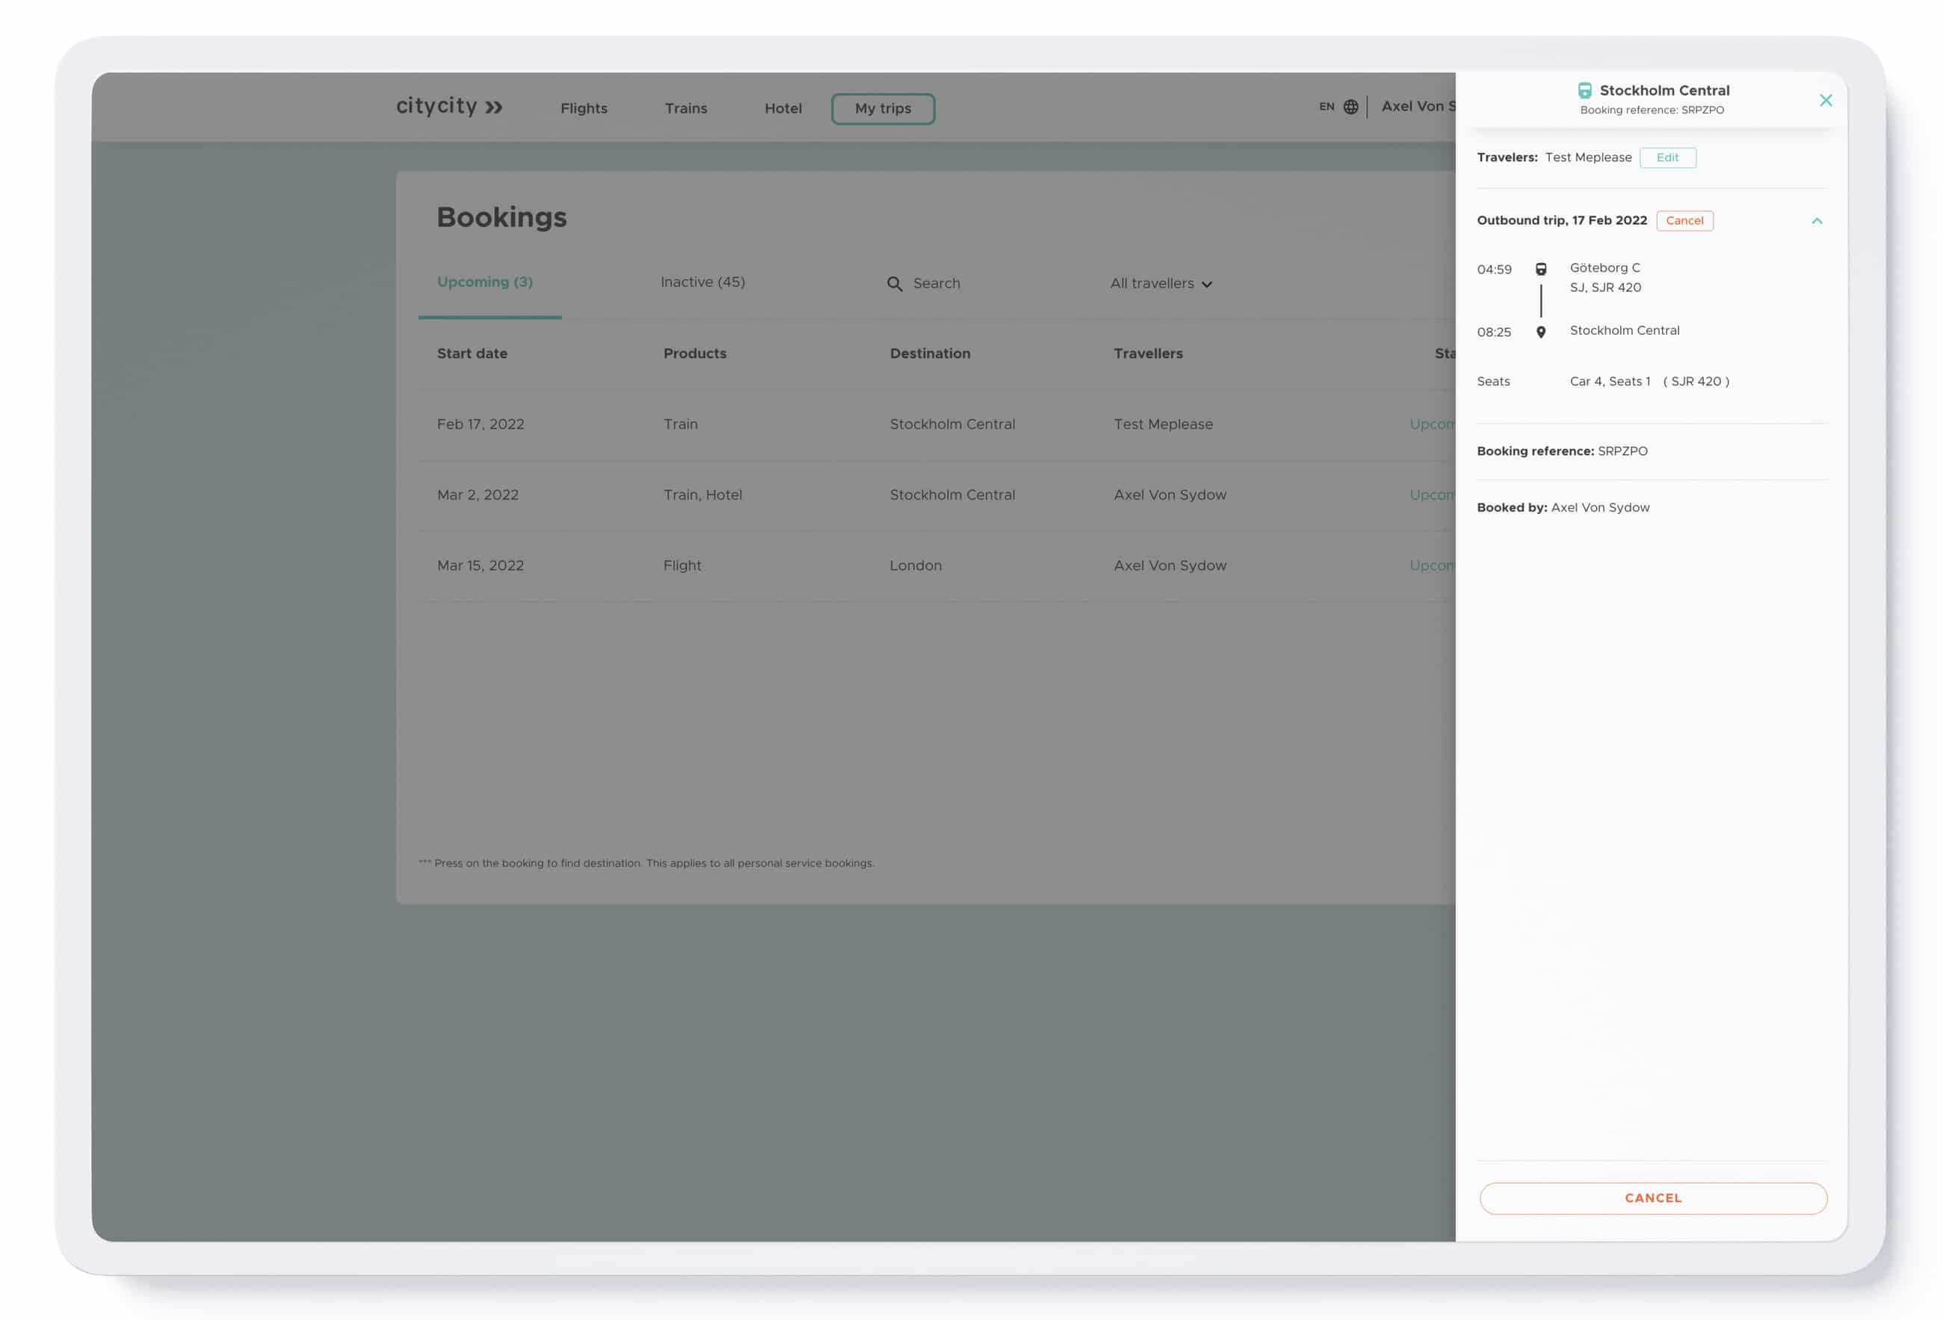The image size is (1943, 1320).
Task: Click the EN language indicator
Action: coord(1326,107)
